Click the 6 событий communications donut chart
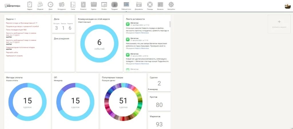293x129 pixels. point(99,43)
